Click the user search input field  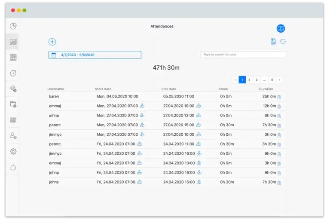(x=243, y=55)
